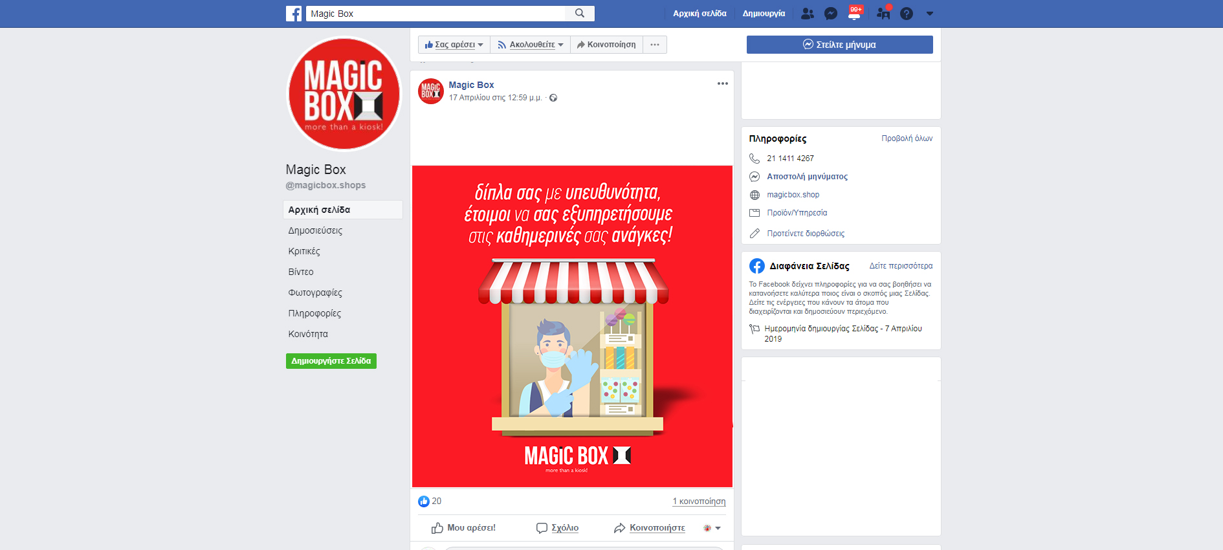Expand the account dropdown arrow in top bar
This screenshot has height=550, width=1223.
pyautogui.click(x=930, y=14)
